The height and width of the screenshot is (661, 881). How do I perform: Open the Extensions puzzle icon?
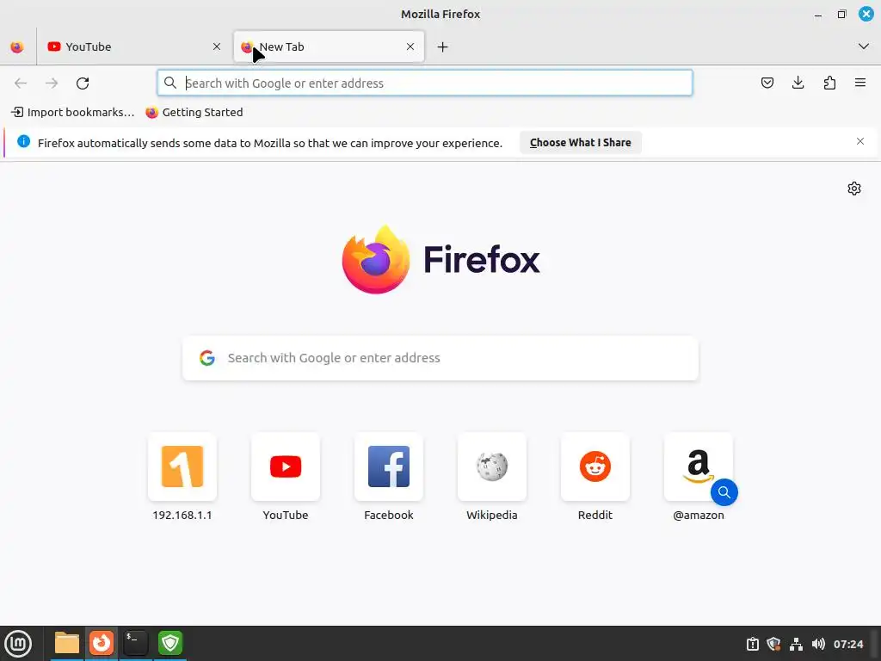pyautogui.click(x=829, y=83)
